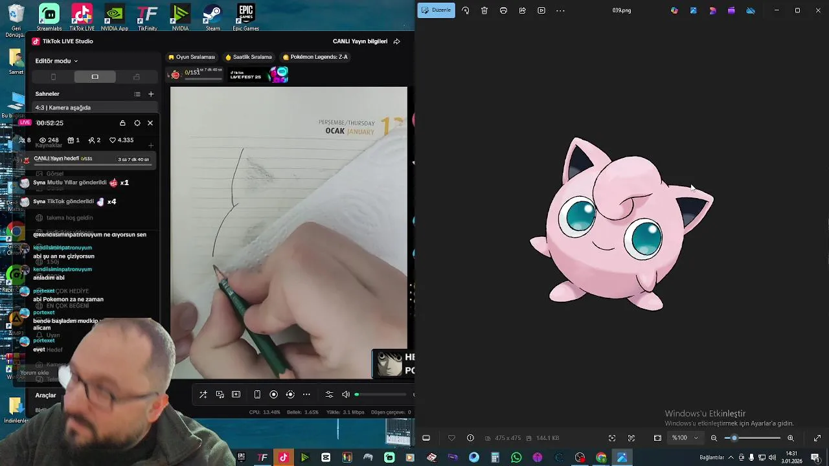Click the Jigglypuff image in Photos
The height and width of the screenshot is (466, 829).
(x=620, y=225)
